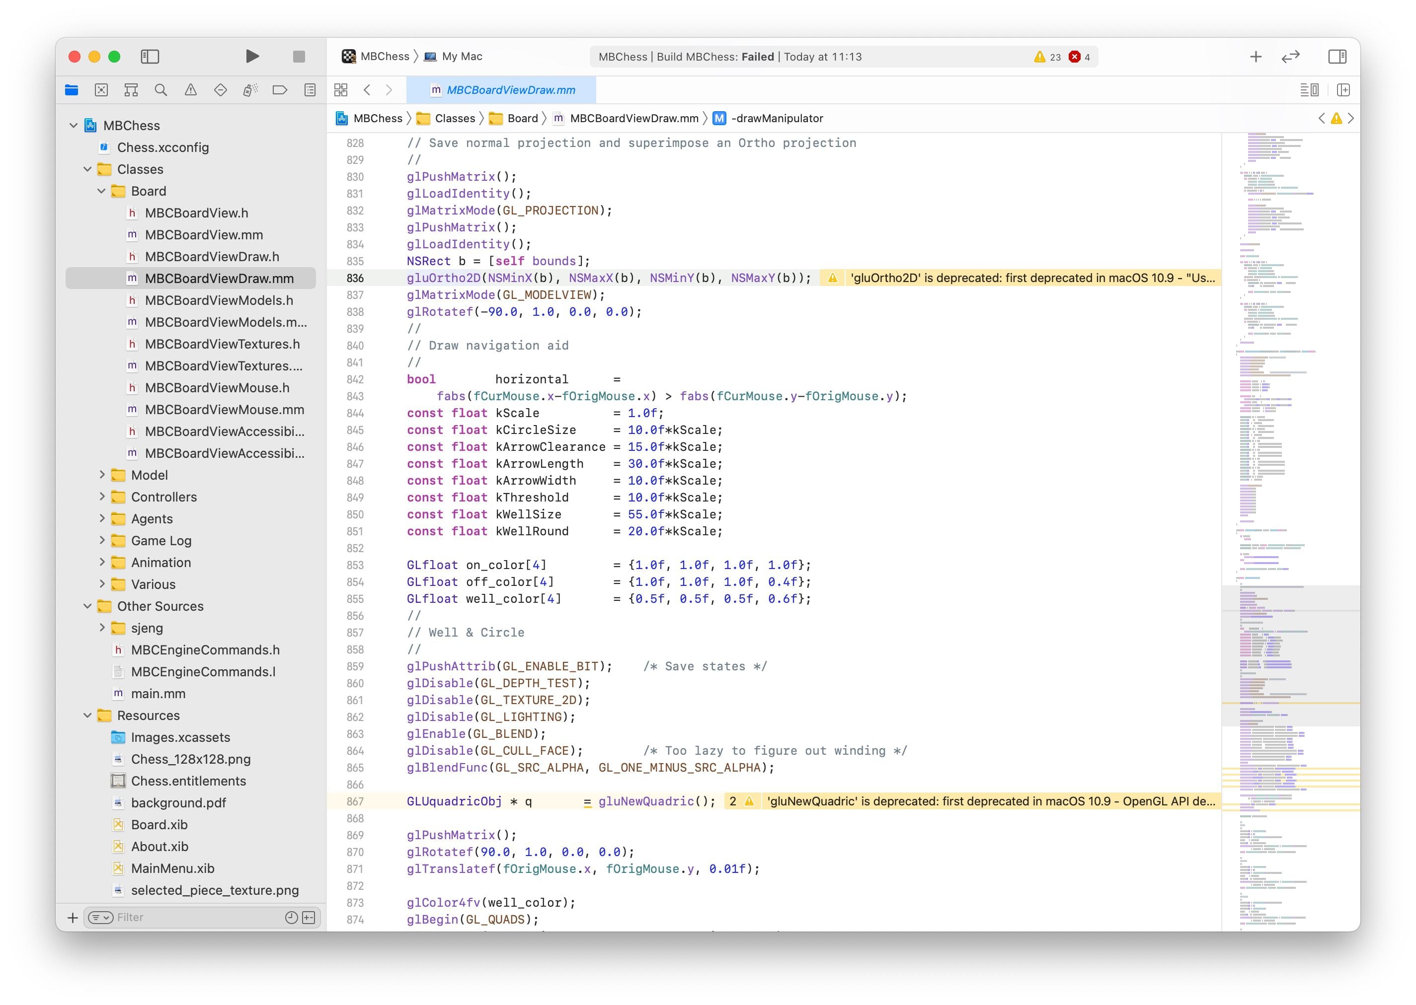
Task: Click the related items grid icon
Action: tap(340, 90)
